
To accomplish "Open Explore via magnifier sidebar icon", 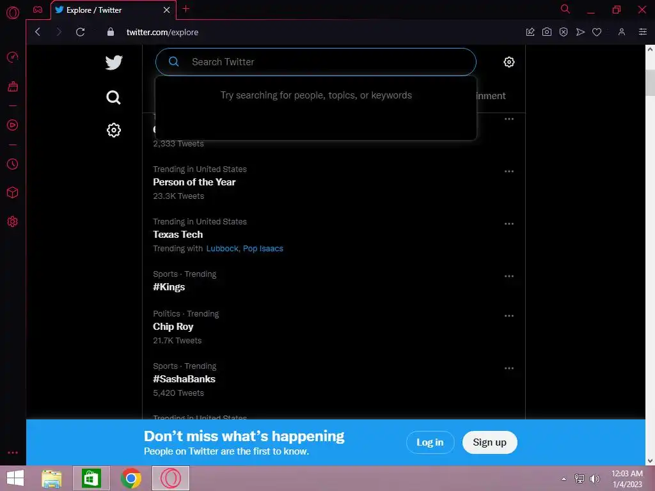I will click(113, 97).
